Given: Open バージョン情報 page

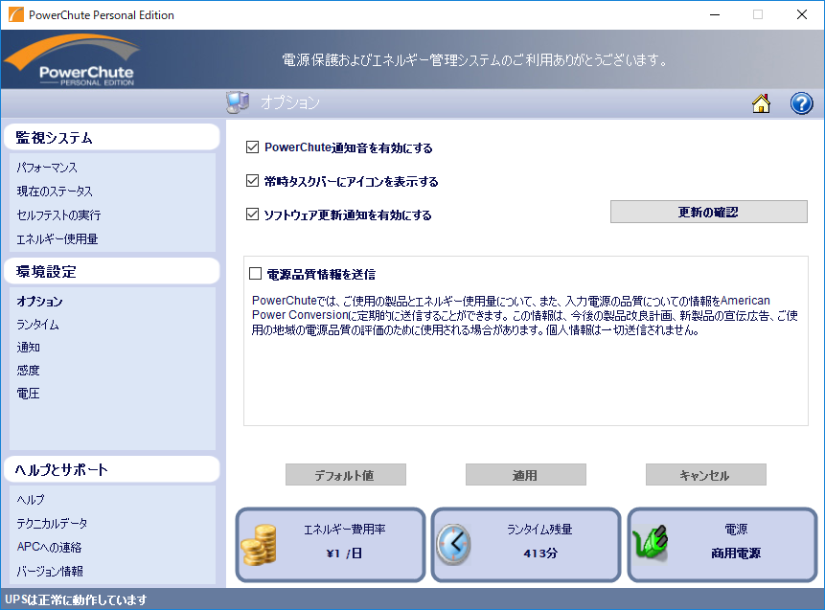Looking at the screenshot, I should [50, 571].
